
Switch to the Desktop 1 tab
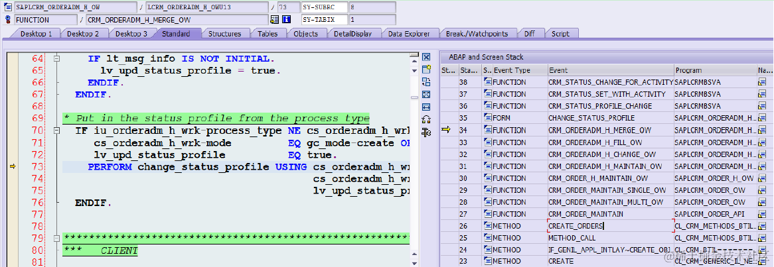tap(36, 34)
